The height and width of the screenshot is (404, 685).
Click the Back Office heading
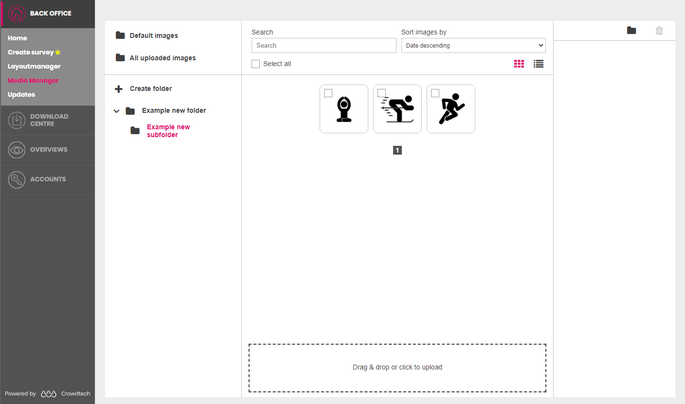pos(51,14)
